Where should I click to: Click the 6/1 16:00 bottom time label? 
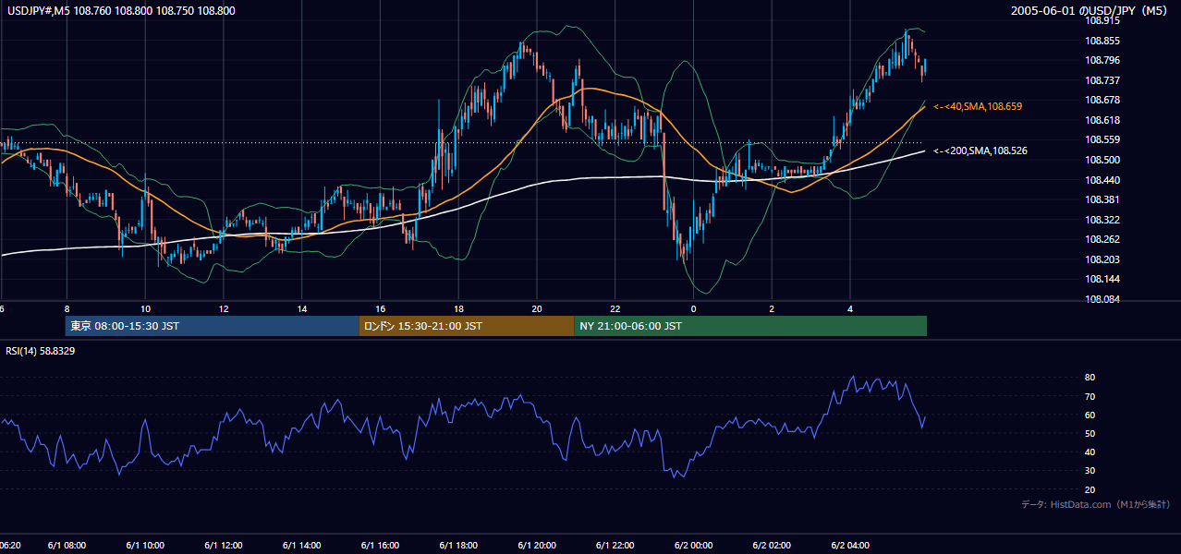point(380,546)
